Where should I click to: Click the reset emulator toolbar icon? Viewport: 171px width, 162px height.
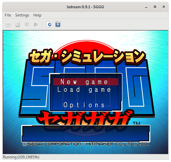pos(18,24)
